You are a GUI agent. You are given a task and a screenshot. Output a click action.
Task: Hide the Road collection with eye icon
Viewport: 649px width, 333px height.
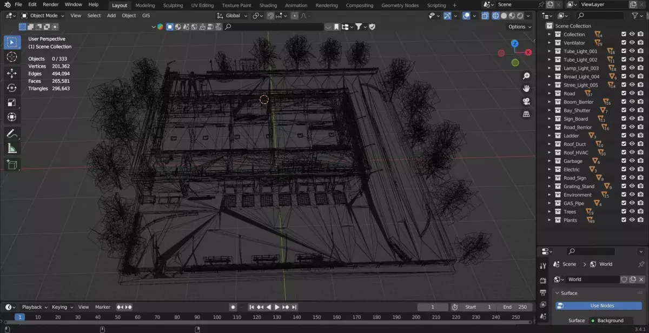point(632,94)
